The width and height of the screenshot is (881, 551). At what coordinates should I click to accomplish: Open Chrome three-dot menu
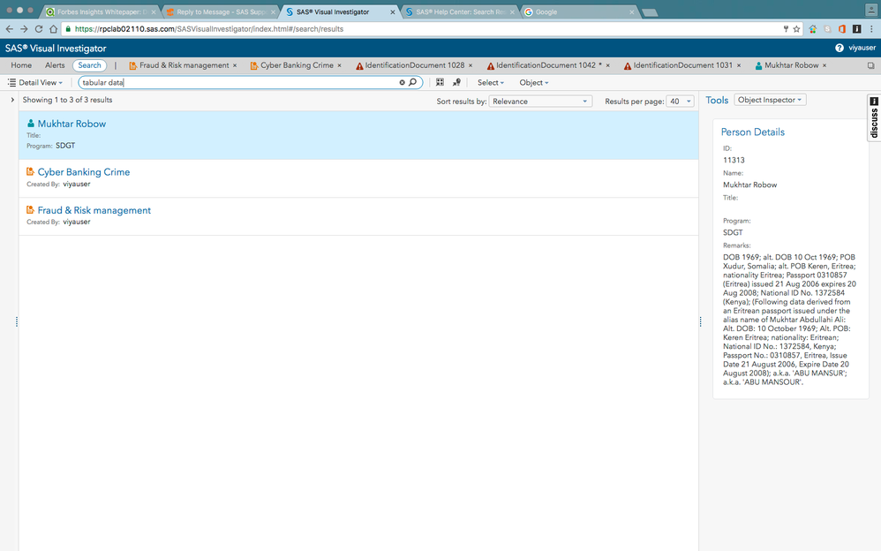(x=871, y=28)
